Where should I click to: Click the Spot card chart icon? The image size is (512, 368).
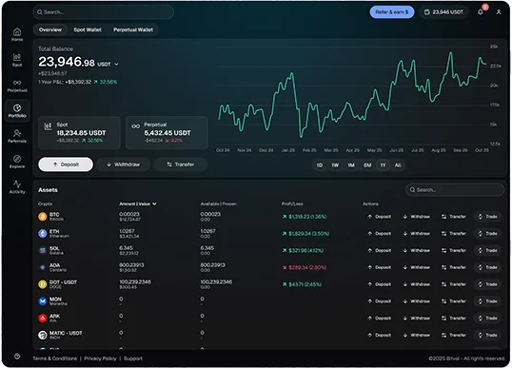click(48, 126)
